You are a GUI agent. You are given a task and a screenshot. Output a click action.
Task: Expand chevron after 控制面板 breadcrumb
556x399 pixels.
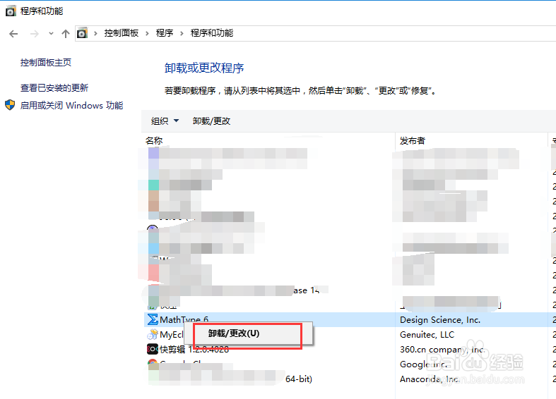(x=147, y=34)
